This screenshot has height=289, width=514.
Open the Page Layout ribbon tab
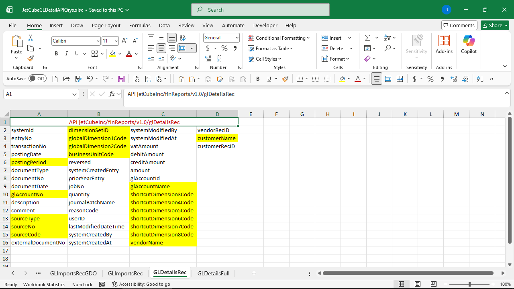(106, 25)
